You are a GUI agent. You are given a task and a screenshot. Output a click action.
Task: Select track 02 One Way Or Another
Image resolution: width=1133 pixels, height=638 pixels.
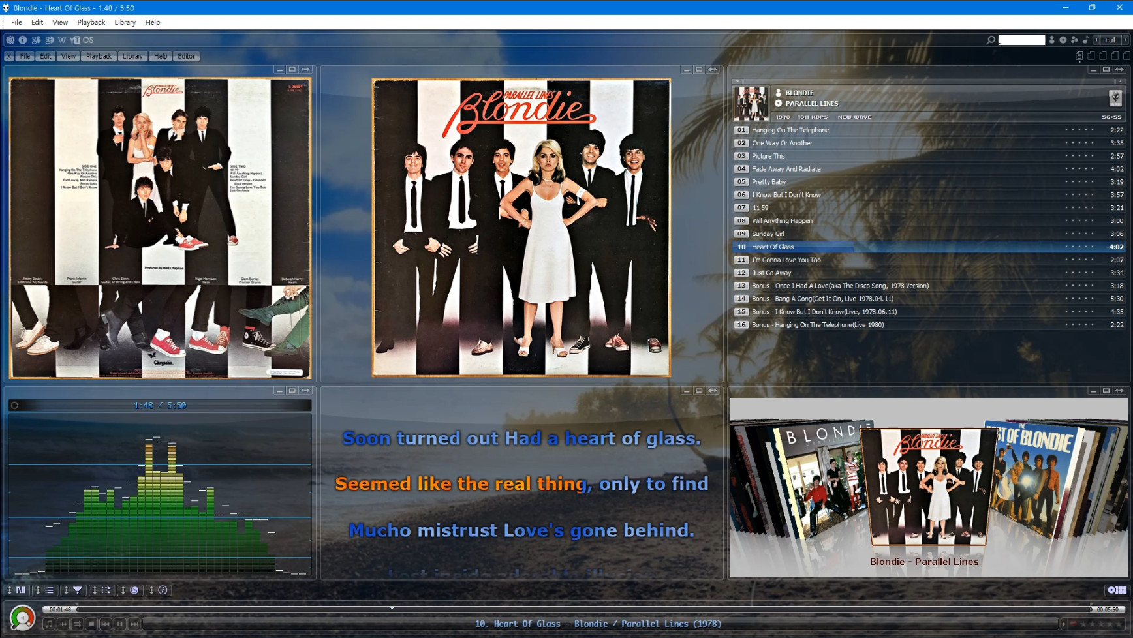929,143
